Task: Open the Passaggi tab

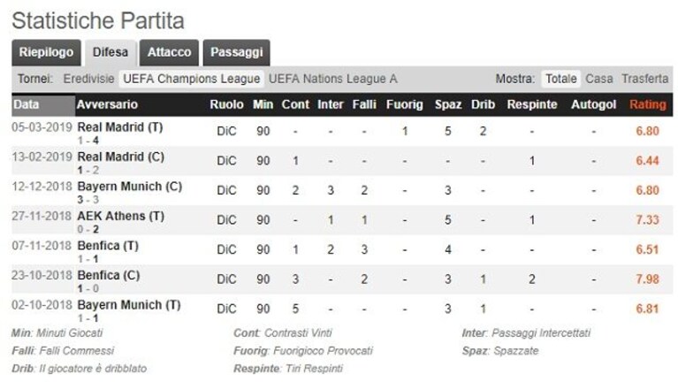Action: click(237, 53)
